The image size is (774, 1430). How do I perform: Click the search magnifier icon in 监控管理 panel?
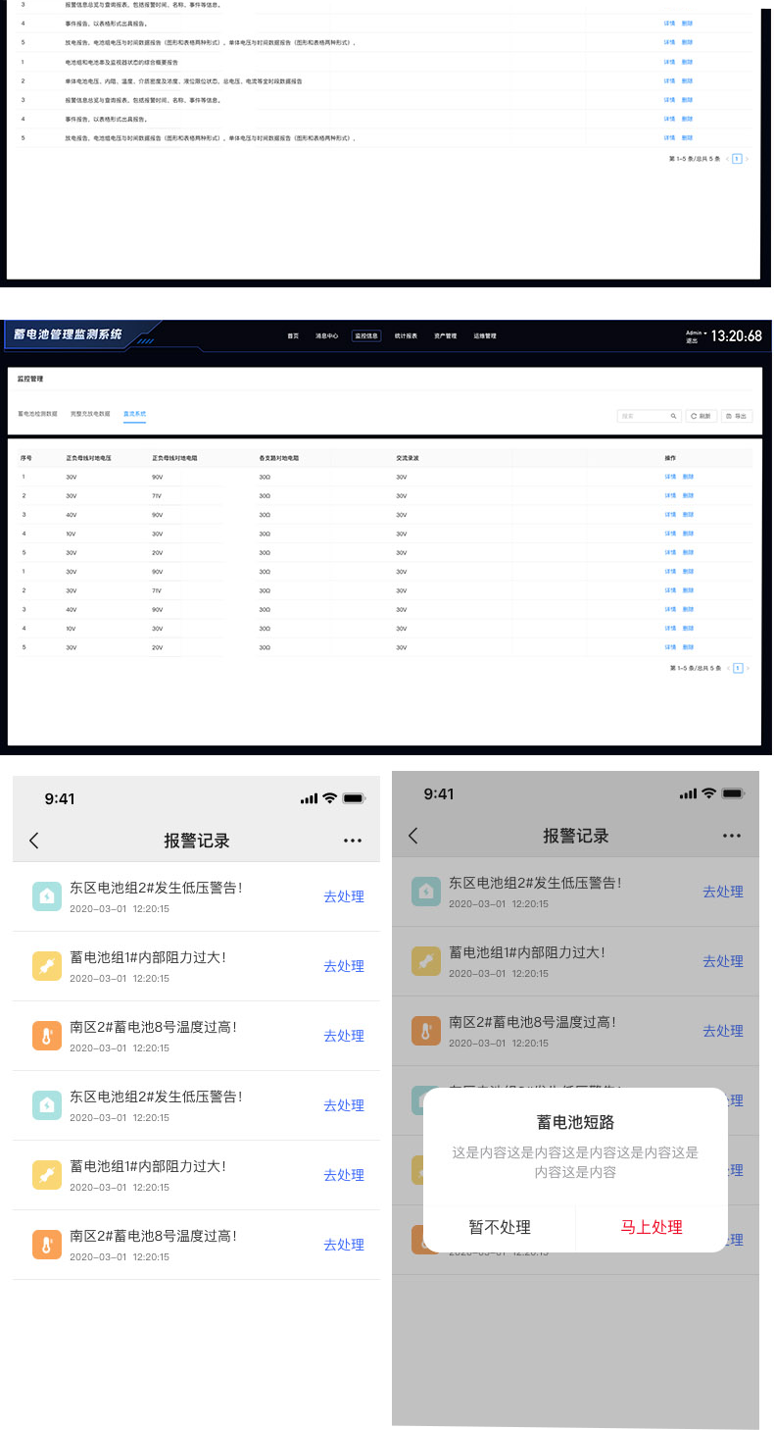coord(673,416)
